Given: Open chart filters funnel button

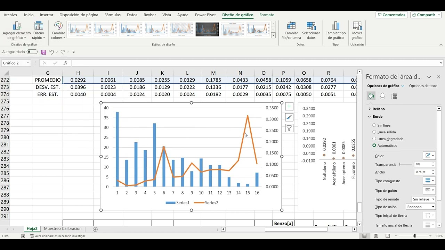Looking at the screenshot, I should [289, 128].
